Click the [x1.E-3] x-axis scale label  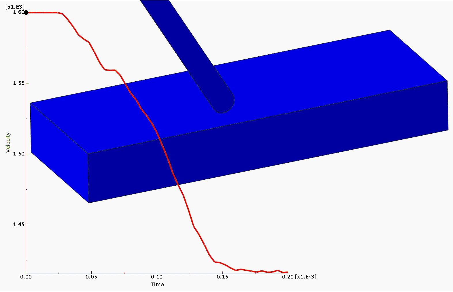[305, 276]
